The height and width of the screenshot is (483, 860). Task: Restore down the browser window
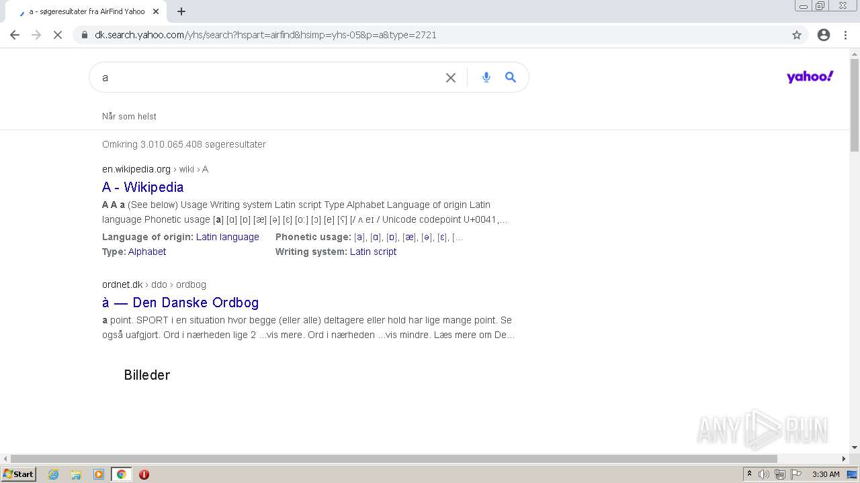click(x=820, y=6)
